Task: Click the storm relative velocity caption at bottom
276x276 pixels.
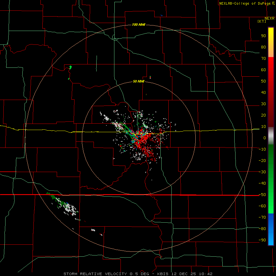Action: pos(138,274)
